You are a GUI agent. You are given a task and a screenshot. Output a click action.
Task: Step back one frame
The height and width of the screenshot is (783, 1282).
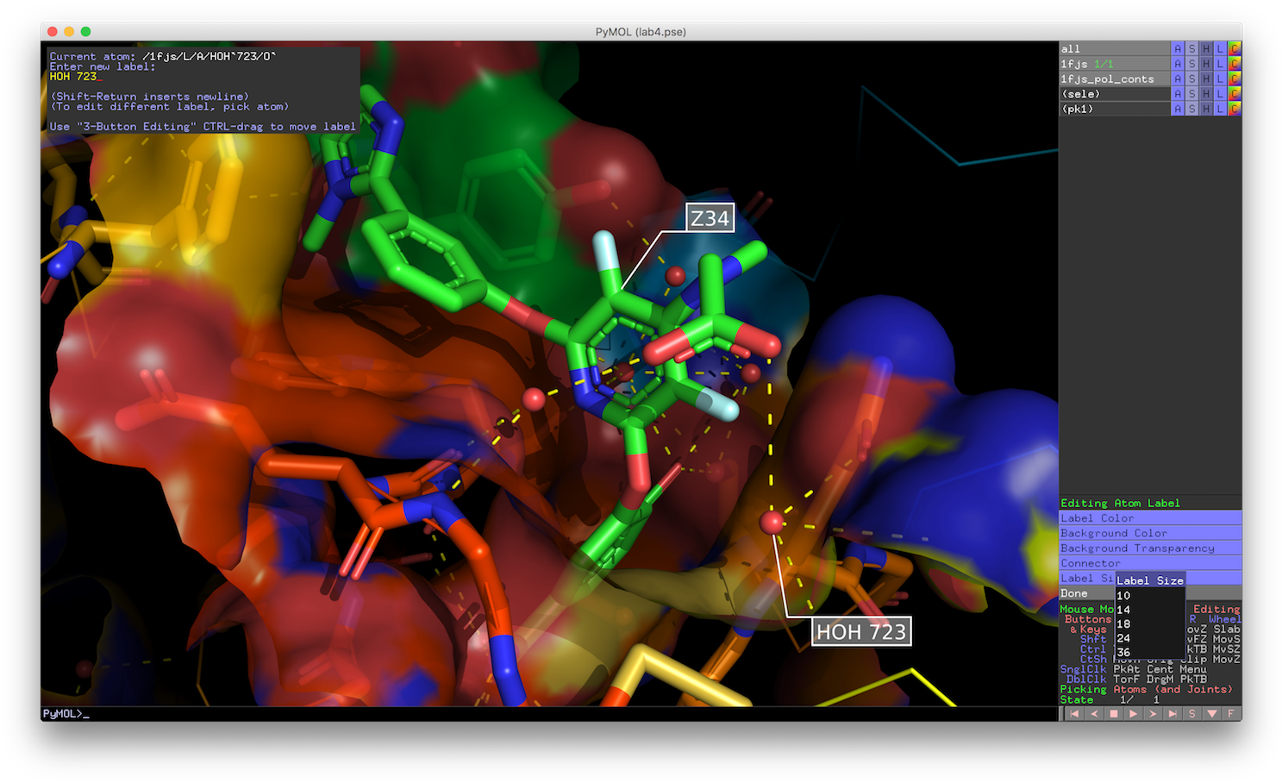pos(1094,713)
